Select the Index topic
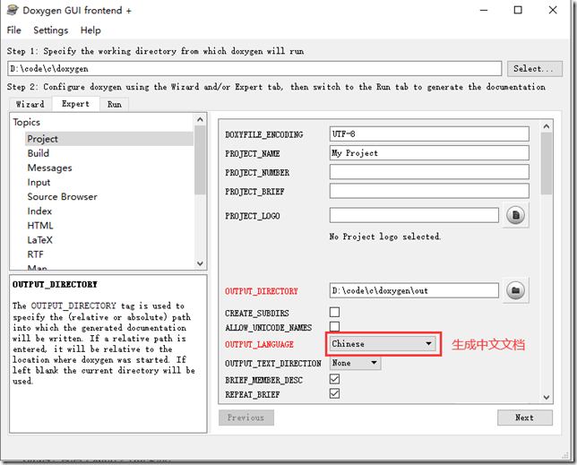 point(39,211)
